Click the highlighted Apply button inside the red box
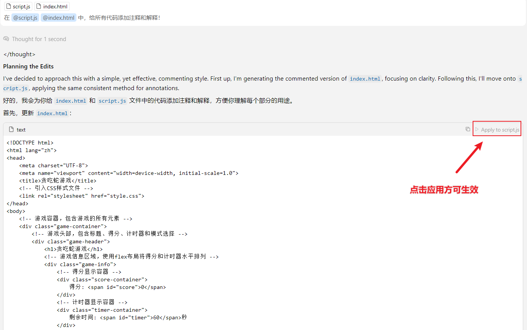 click(x=497, y=129)
